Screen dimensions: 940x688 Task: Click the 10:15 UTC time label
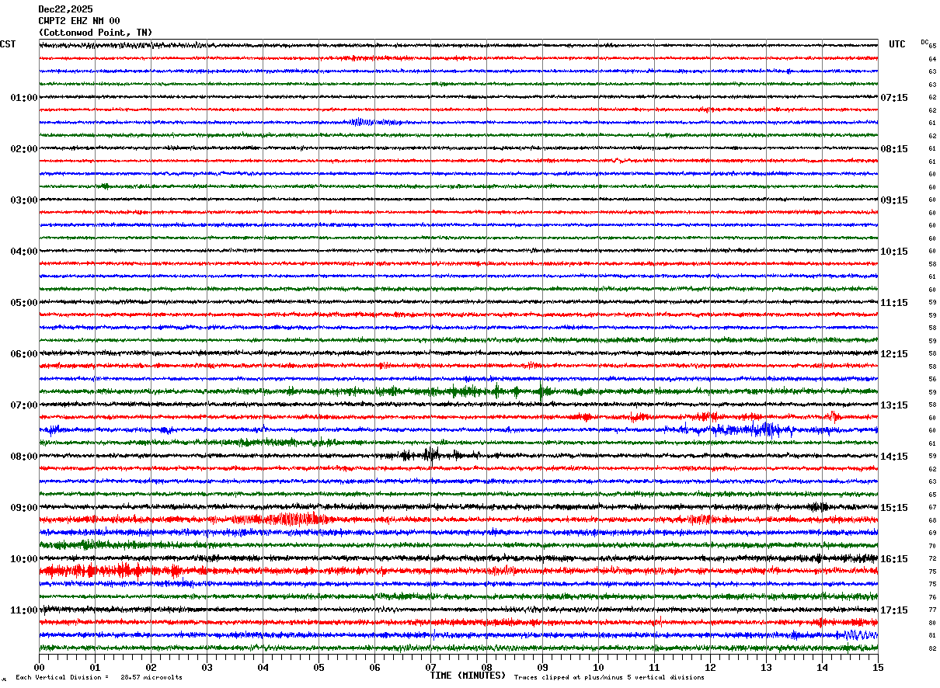(x=894, y=252)
